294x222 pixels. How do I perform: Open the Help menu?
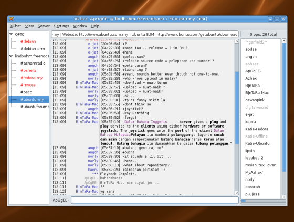(95, 26)
